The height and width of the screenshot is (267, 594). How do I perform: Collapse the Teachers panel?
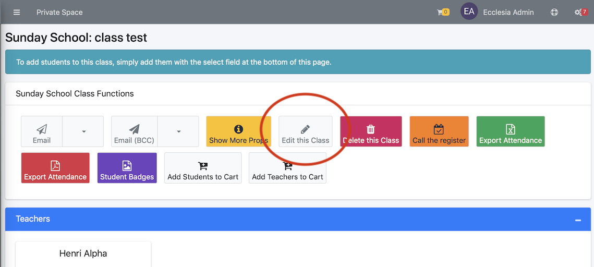tap(578, 220)
